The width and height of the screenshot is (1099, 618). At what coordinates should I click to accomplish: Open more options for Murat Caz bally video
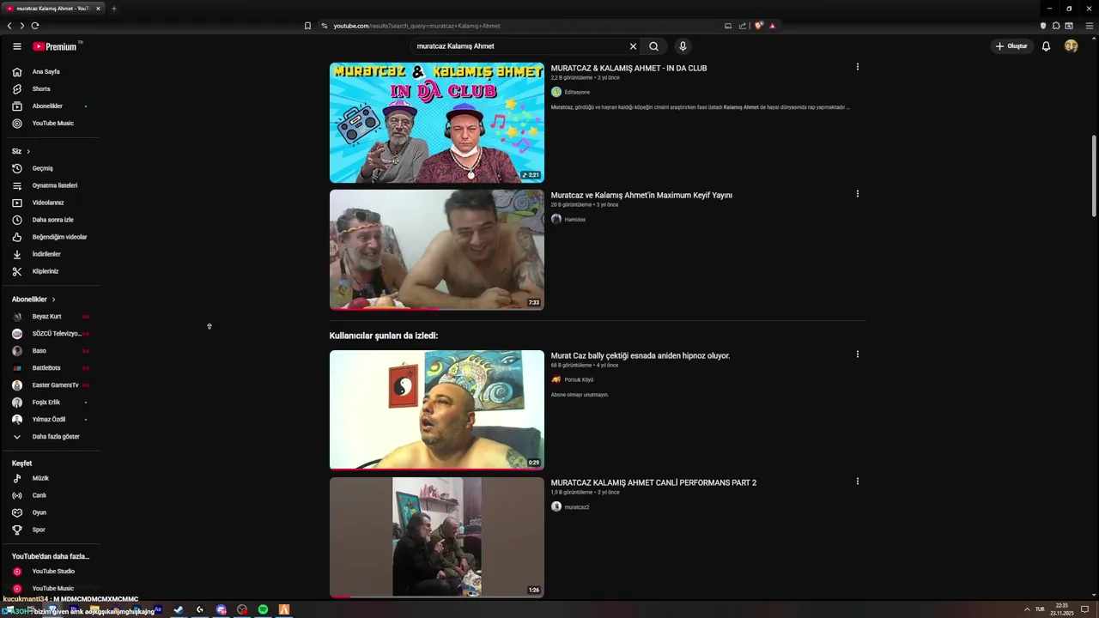coord(857,354)
